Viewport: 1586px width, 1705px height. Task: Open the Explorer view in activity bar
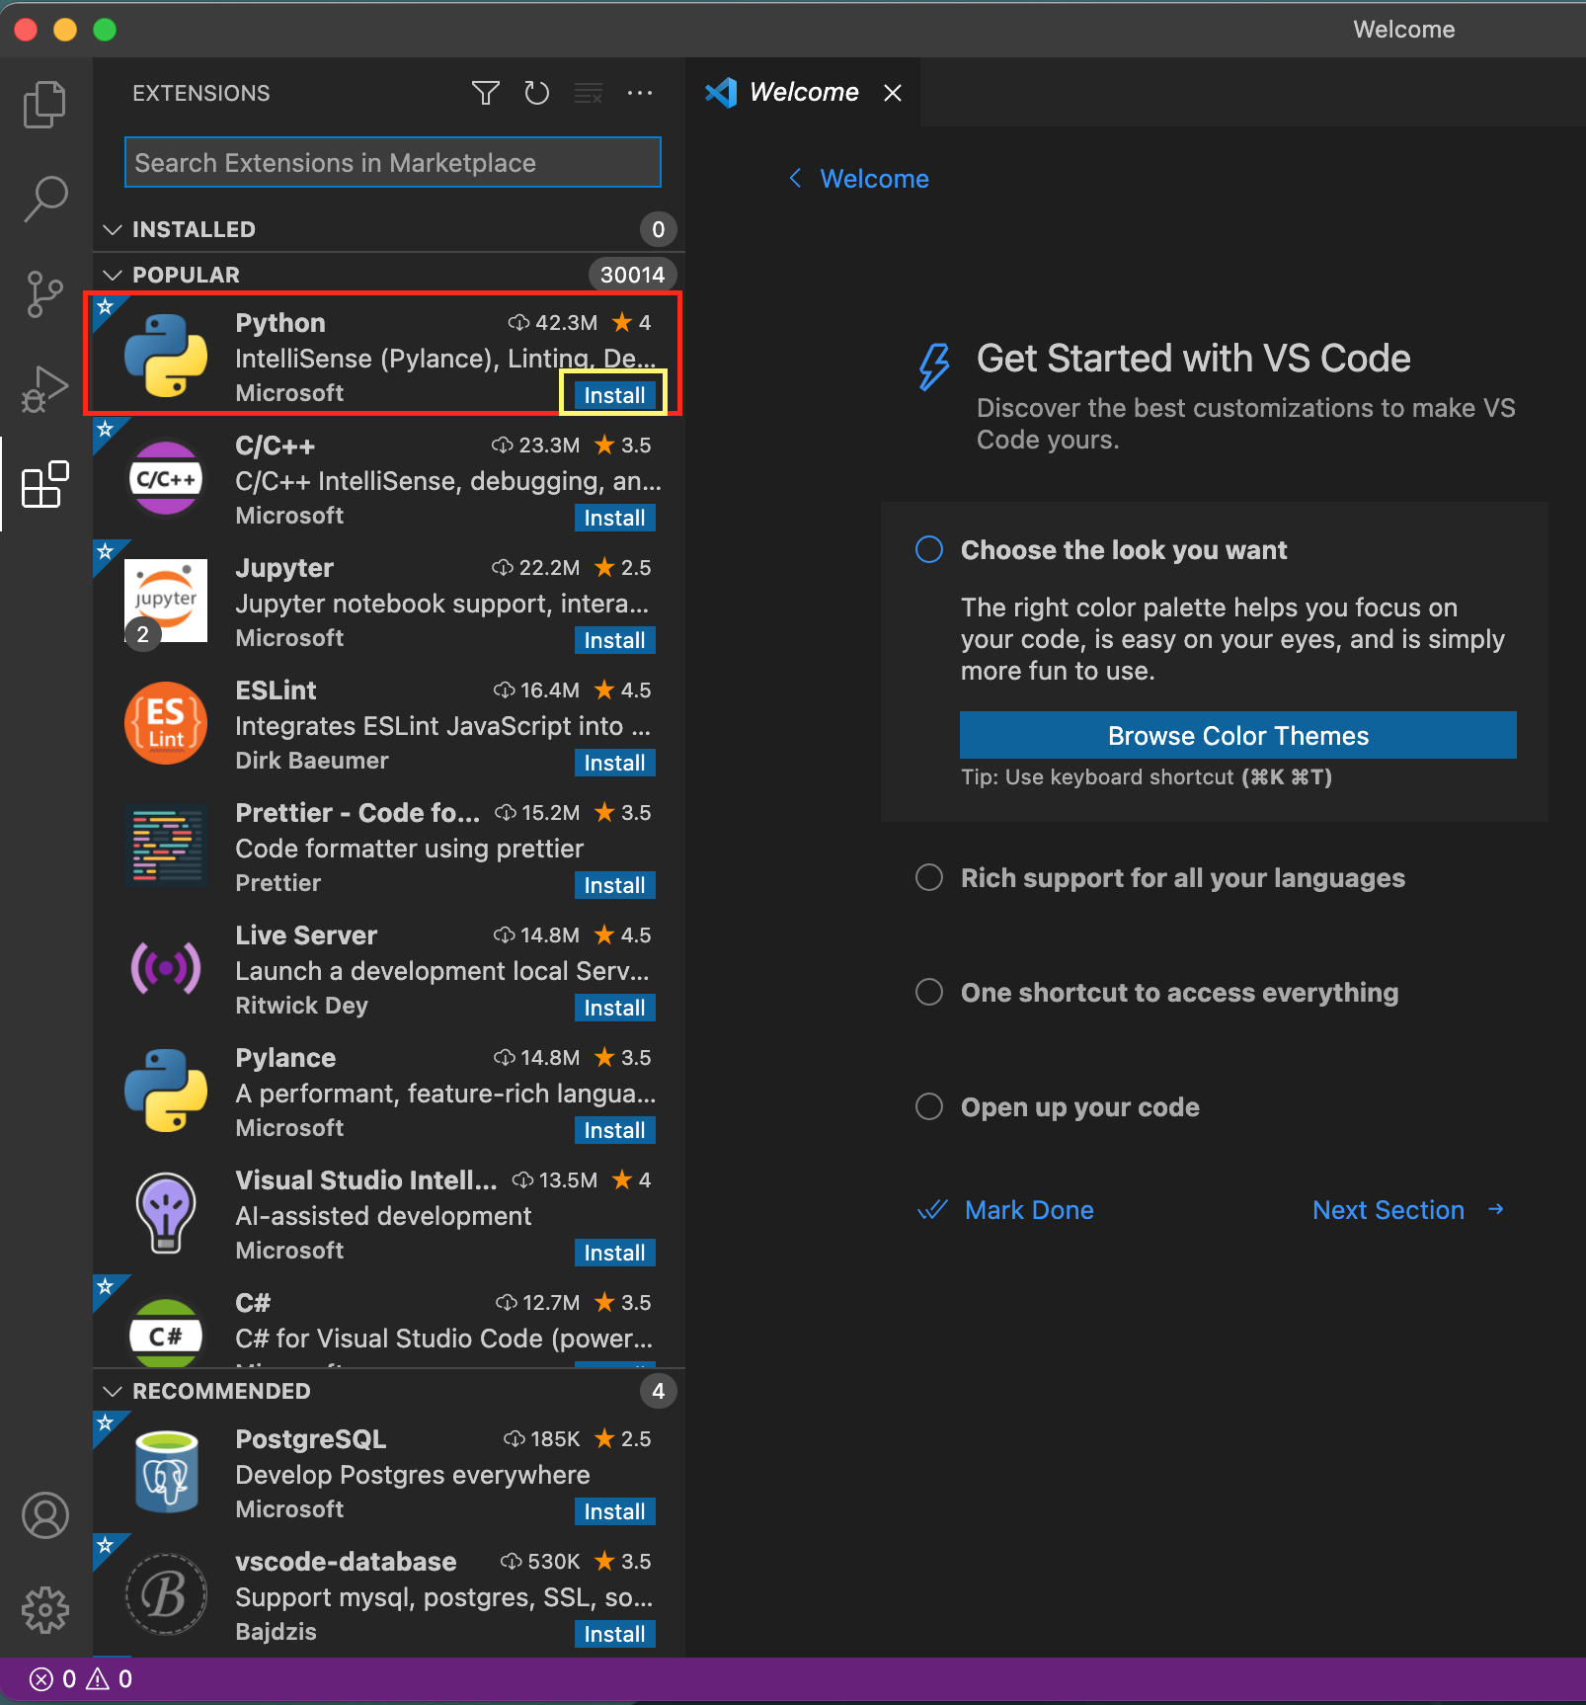pyautogui.click(x=45, y=104)
